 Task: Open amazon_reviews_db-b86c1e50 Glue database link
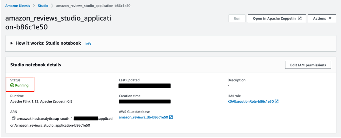coord(143,117)
